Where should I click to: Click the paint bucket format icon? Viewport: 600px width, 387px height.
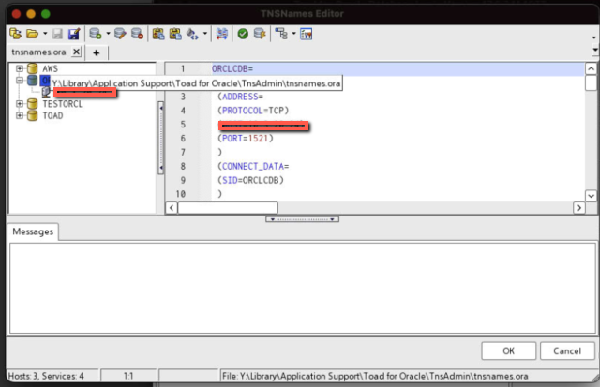click(x=192, y=34)
